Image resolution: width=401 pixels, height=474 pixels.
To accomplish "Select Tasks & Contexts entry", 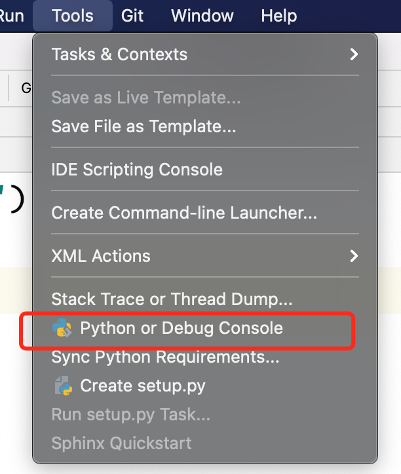I will [x=205, y=54].
